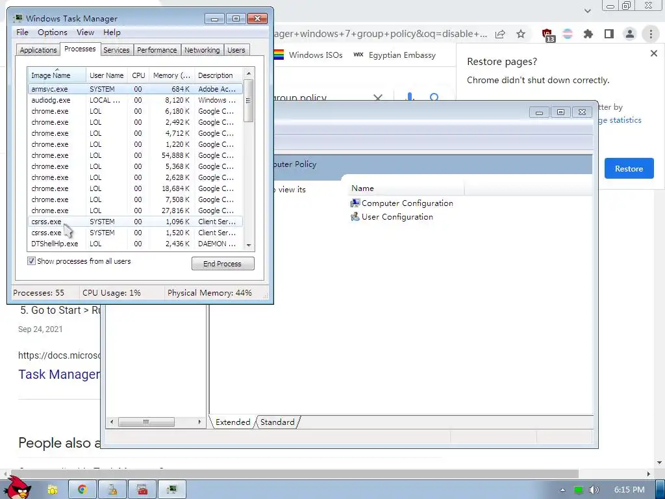Open the View menu in Task Manager
Viewport: 665px width, 499px height.
(85, 32)
